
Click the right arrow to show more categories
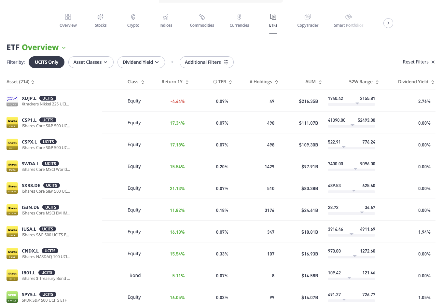(388, 23)
